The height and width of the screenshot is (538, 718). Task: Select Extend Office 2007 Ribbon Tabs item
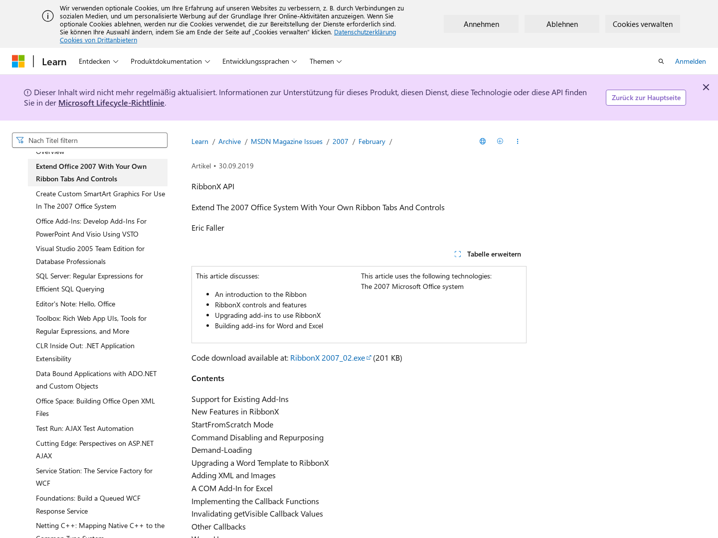click(x=98, y=172)
